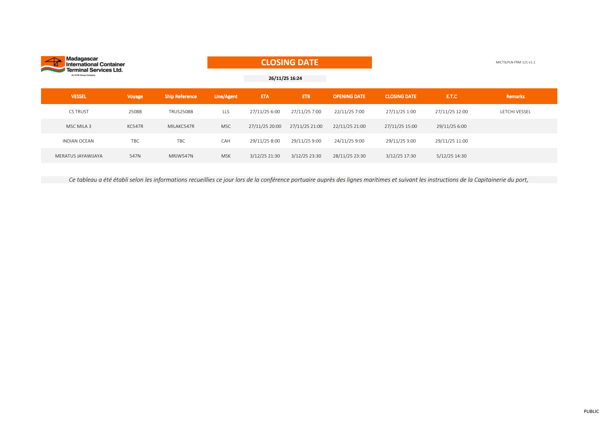Image resolution: width=609 pixels, height=428 pixels.
Task: Click the Remarks column header
Action: 515,97
